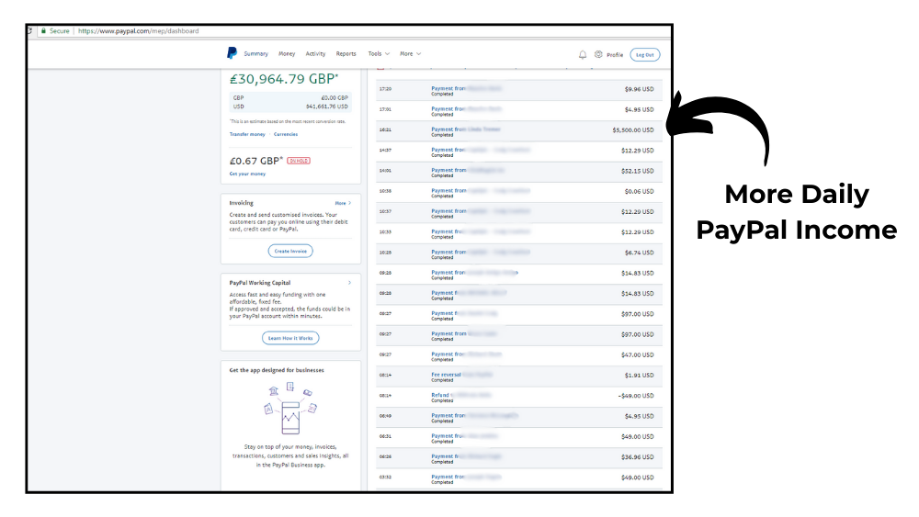This screenshot has width=919, height=517.
Task: Open More in the Invoicing card
Action: coord(343,203)
